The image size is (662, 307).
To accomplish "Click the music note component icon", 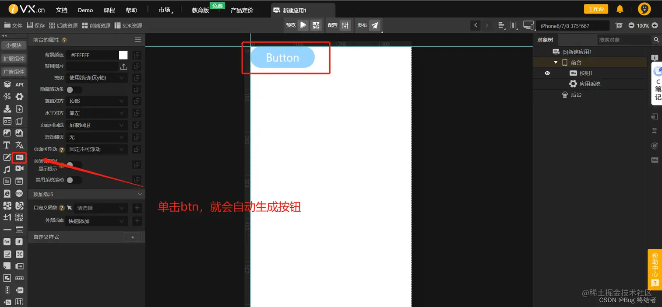I will click(7, 169).
